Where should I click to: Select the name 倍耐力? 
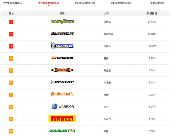(107, 119)
